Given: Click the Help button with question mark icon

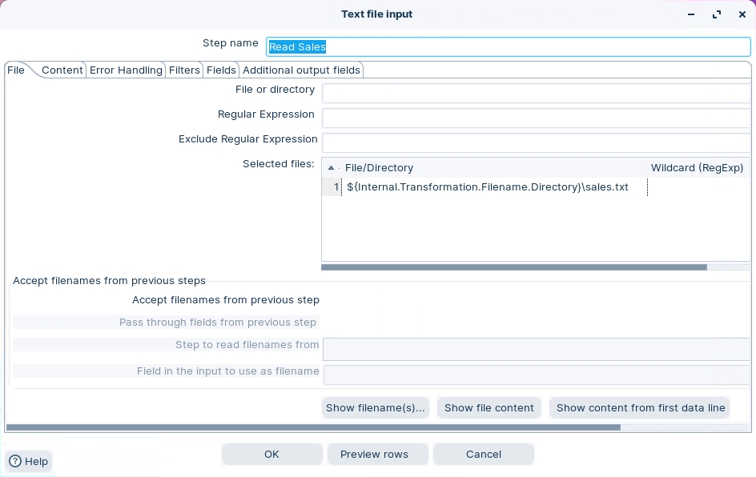Looking at the screenshot, I should point(29,461).
